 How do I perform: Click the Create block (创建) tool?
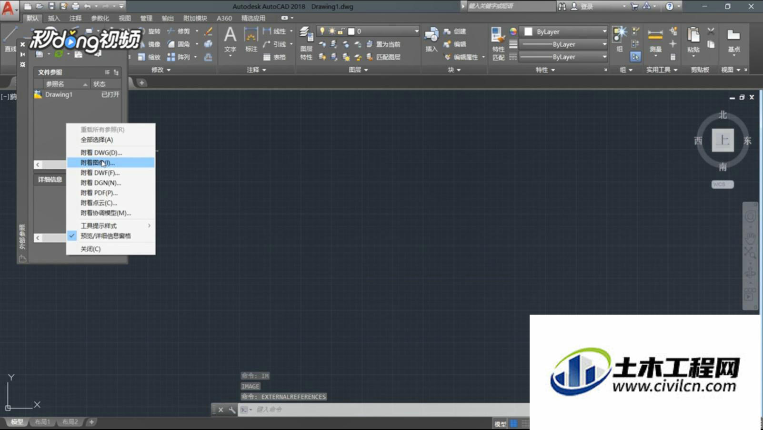coord(454,31)
